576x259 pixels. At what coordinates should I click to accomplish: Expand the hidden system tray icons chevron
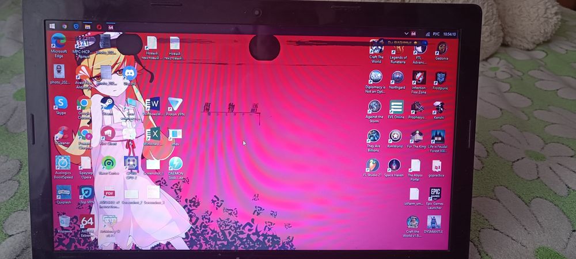[406, 33]
